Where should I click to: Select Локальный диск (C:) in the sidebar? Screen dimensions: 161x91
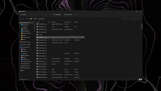coord(27,62)
